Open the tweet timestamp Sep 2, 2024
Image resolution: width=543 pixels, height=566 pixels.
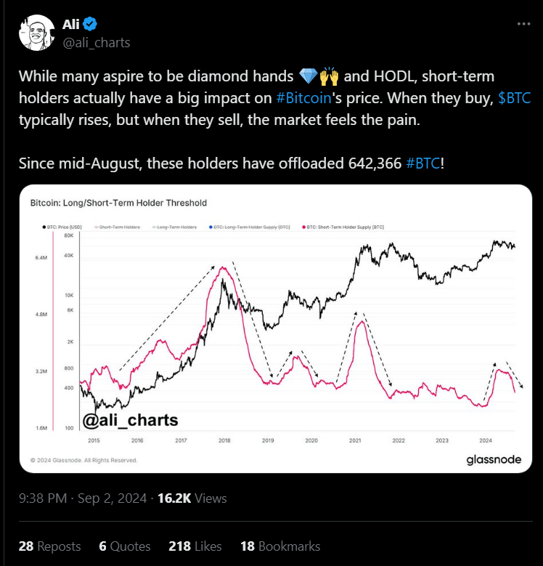[83, 498]
